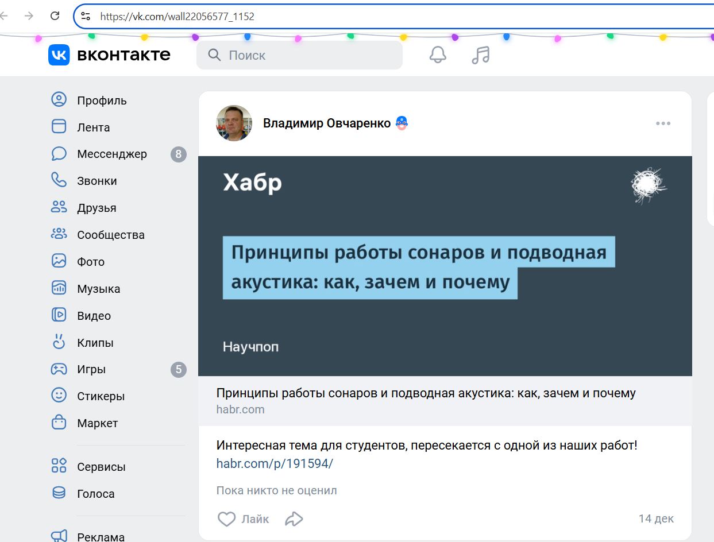Click the Звонки phone icon
The height and width of the screenshot is (542, 714).
[59, 181]
